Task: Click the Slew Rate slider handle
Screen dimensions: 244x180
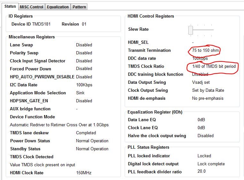Action: click(x=191, y=30)
